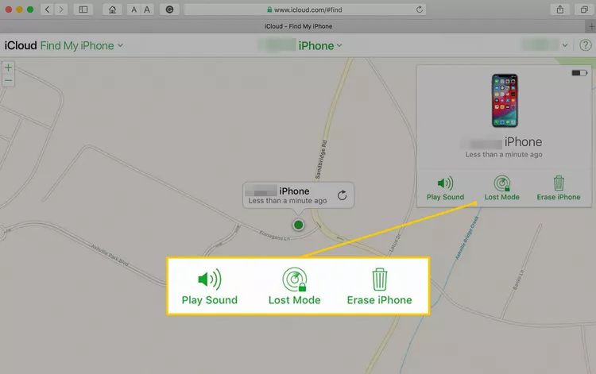The height and width of the screenshot is (374, 596).
Task: Click the green iPhone location dot
Action: tap(298, 225)
